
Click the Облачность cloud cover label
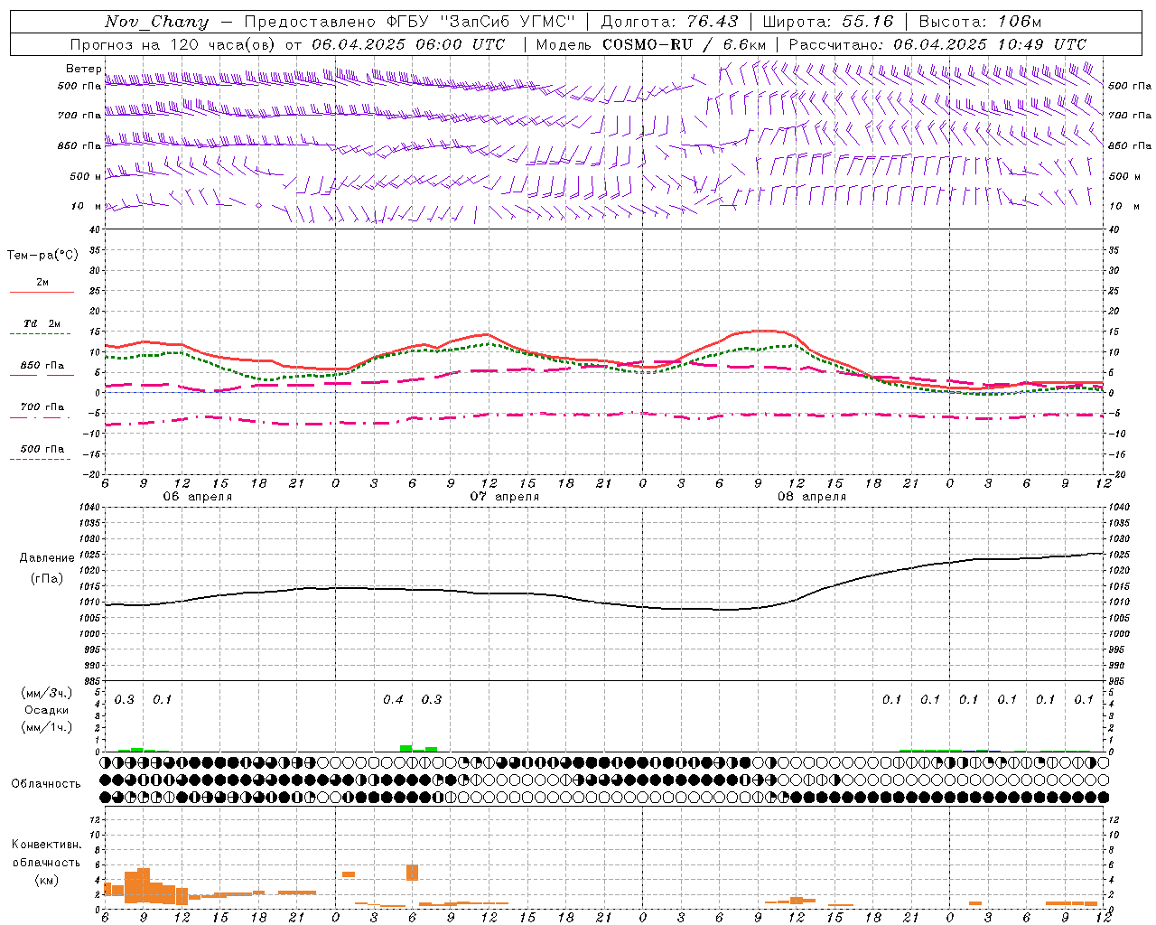click(x=46, y=784)
